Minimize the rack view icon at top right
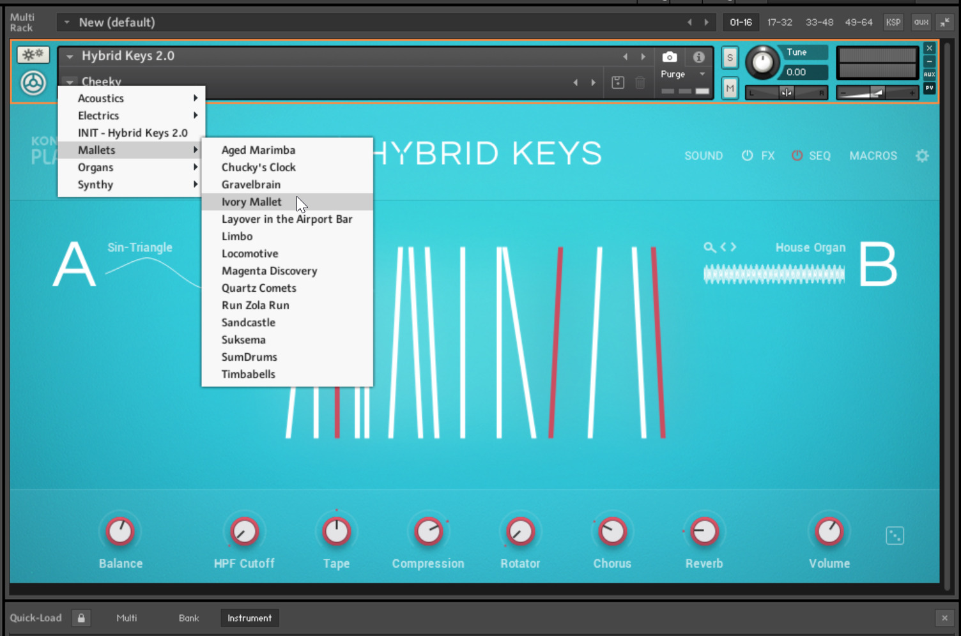961x636 pixels. [944, 22]
